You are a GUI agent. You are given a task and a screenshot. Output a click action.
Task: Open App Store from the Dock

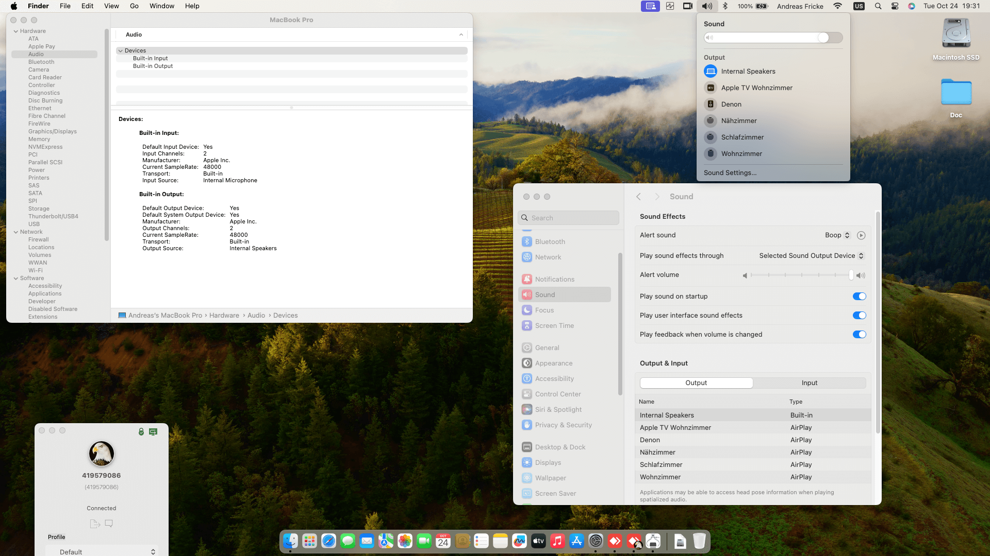coord(576,541)
